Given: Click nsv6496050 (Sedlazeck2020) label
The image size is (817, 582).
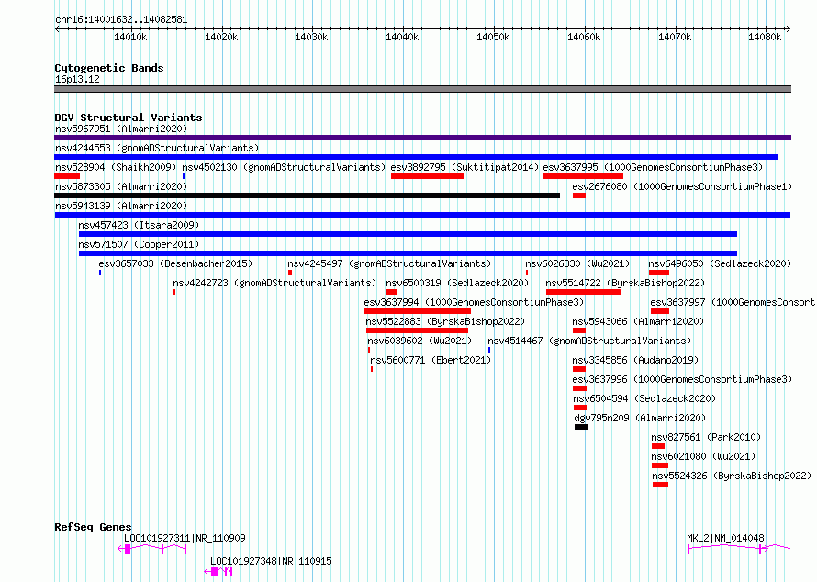Looking at the screenshot, I should (x=720, y=263).
